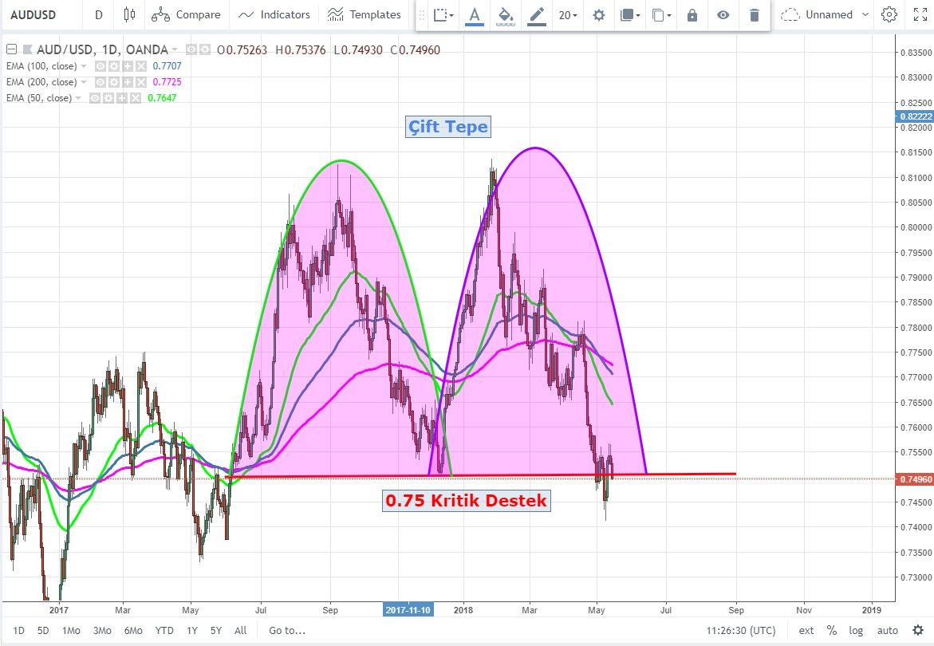Toggle visibility with floating toolbar eye icon
This screenshot has width=934, height=646.
pos(723,14)
